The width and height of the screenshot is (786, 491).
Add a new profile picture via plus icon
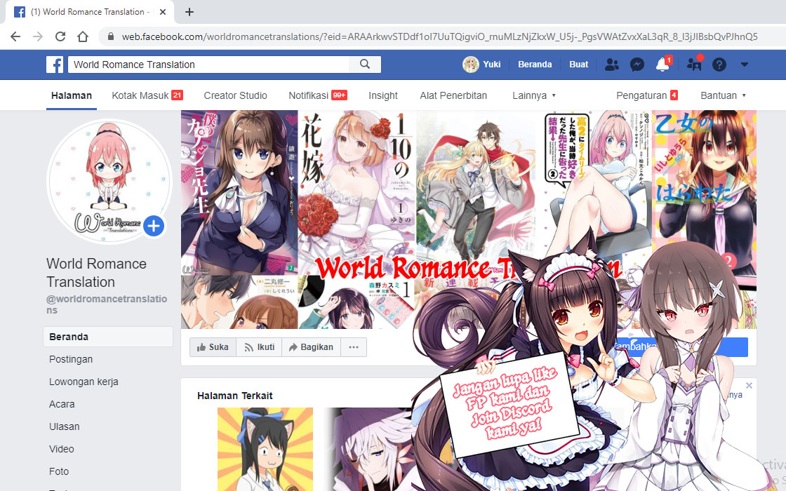pos(153,226)
